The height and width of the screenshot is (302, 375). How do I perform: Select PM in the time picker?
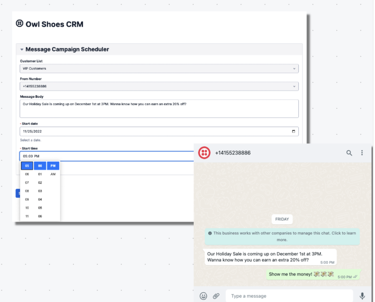(x=53, y=165)
